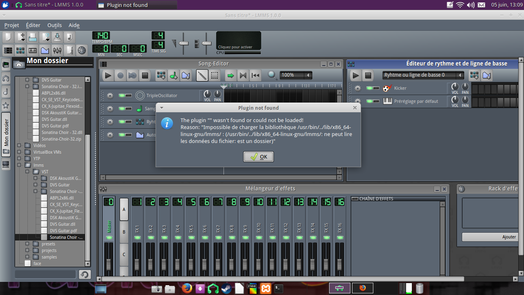524x295 pixels.
Task: Open the Outils menu
Action: click(54, 25)
